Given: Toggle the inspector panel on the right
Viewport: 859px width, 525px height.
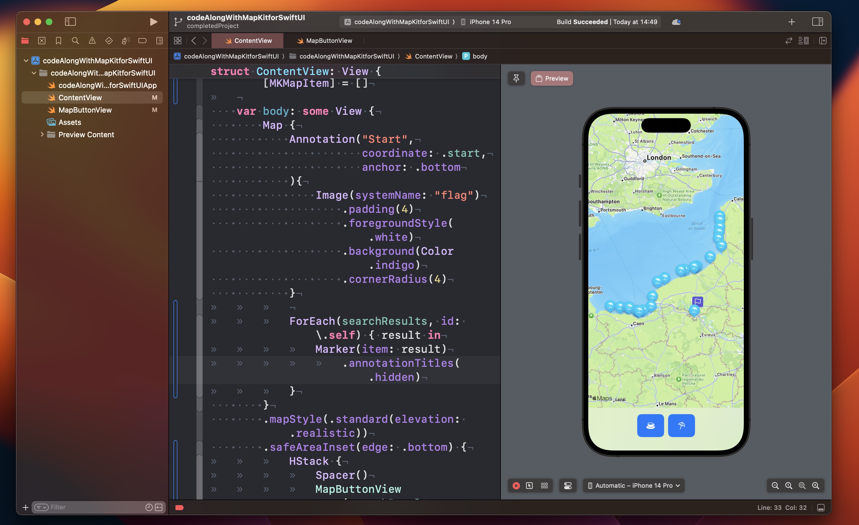Looking at the screenshot, I should click(817, 22).
